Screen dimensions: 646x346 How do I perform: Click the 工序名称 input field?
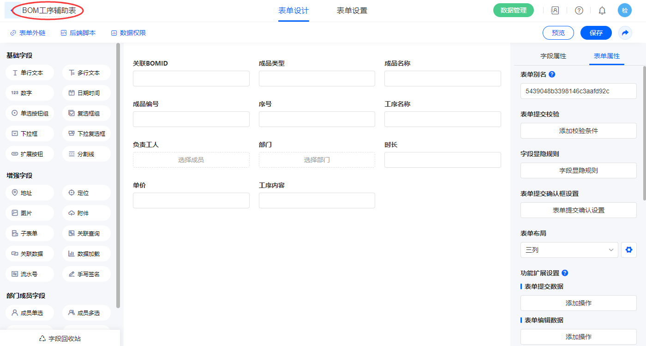(442, 119)
